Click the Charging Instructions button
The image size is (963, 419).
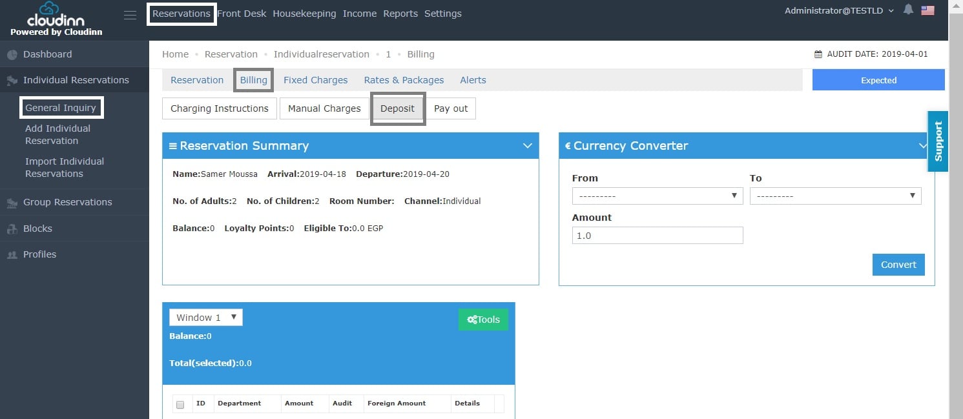point(220,108)
